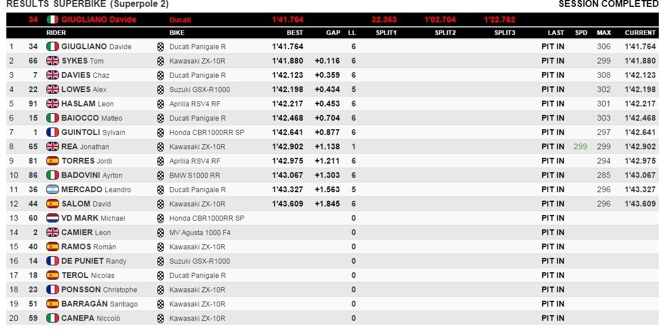Click the GAP column header
668x330 pixels.
point(333,33)
